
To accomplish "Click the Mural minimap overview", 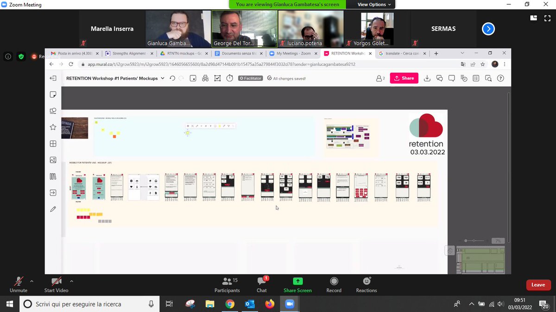I will click(480, 260).
